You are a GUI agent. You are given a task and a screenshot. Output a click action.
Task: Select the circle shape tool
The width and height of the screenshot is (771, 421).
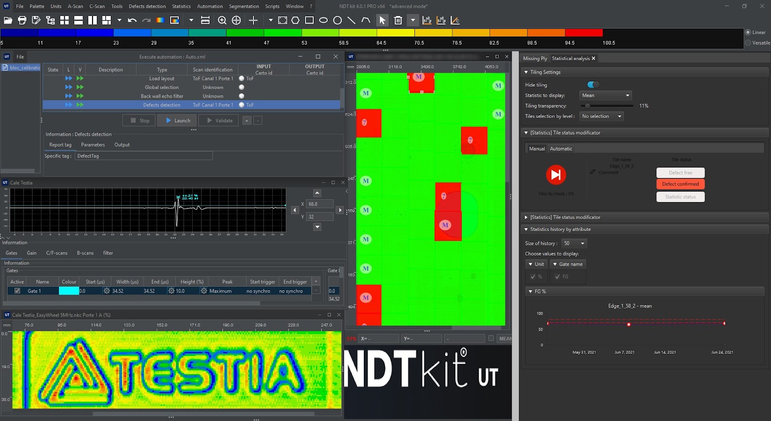[x=337, y=20]
